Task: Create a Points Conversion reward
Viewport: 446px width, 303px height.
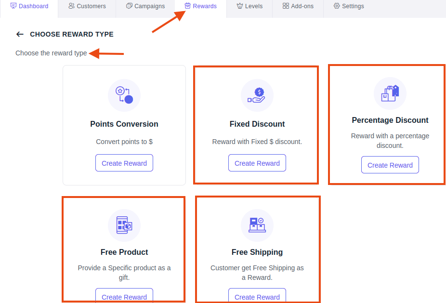Action: point(124,163)
